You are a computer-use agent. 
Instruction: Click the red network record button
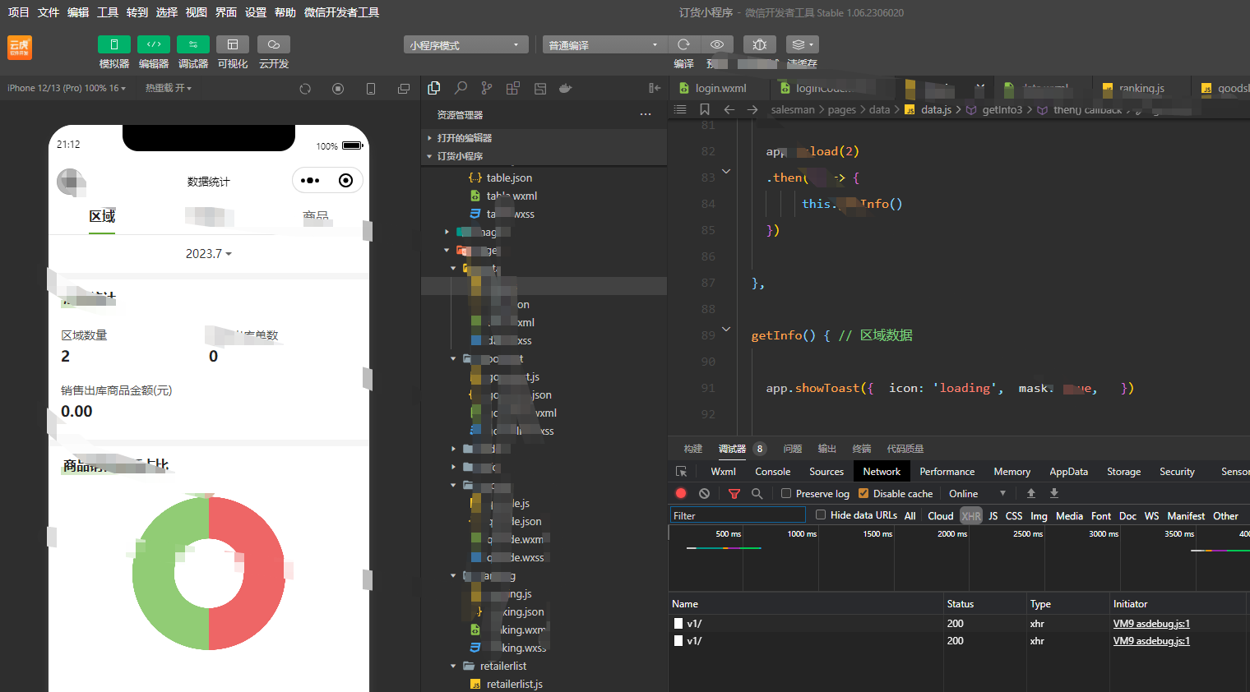(x=681, y=493)
